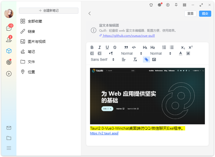Click the skin theme shirt icon
The width and height of the screenshot is (215, 157).
151,5
